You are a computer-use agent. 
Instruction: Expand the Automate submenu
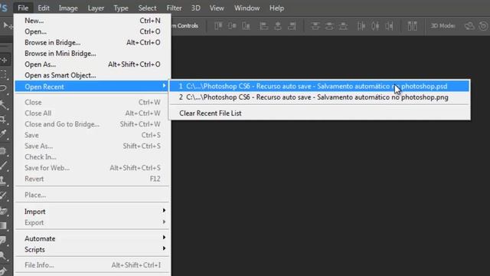click(x=92, y=238)
